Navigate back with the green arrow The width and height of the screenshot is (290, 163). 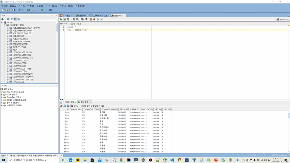(x=28, y=10)
